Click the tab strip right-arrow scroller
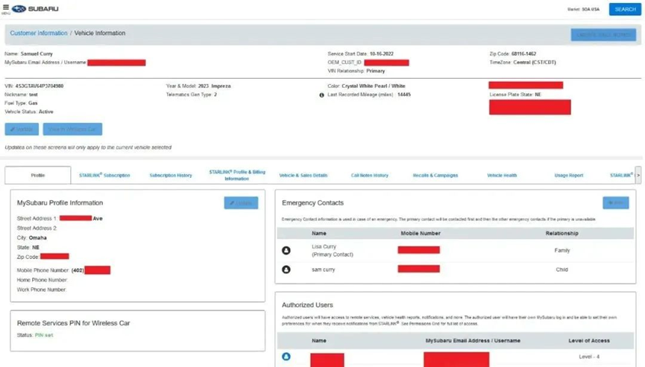 tap(638, 175)
